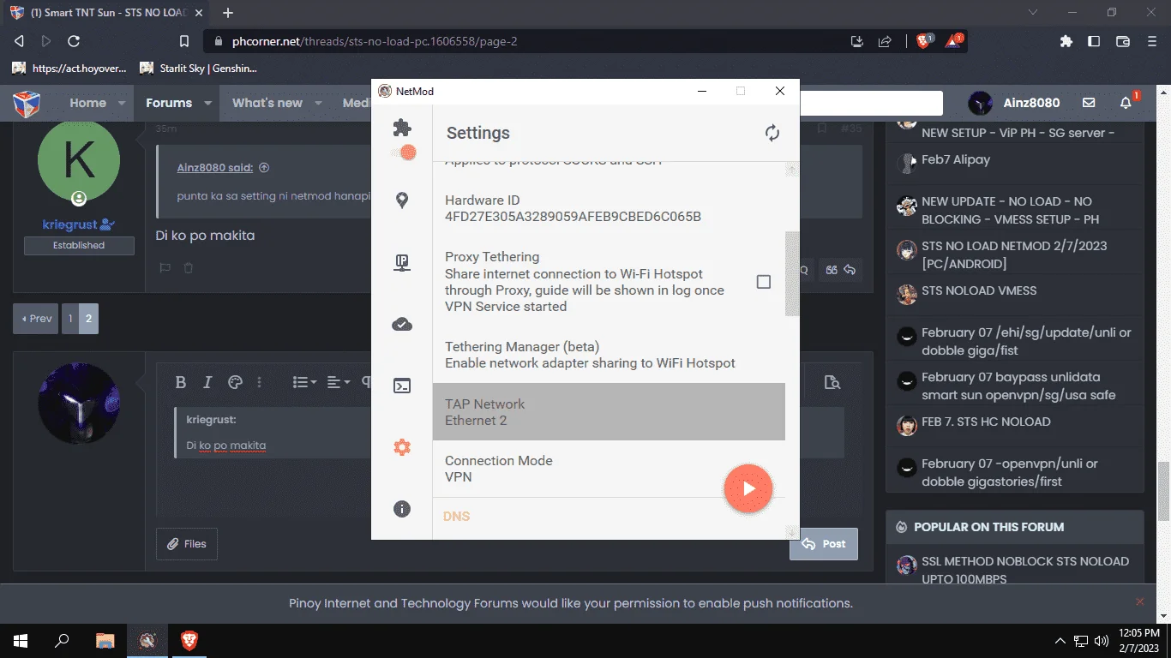The height and width of the screenshot is (658, 1171).
Task: Select the orange Settings gear in NetMod
Action: (x=402, y=447)
